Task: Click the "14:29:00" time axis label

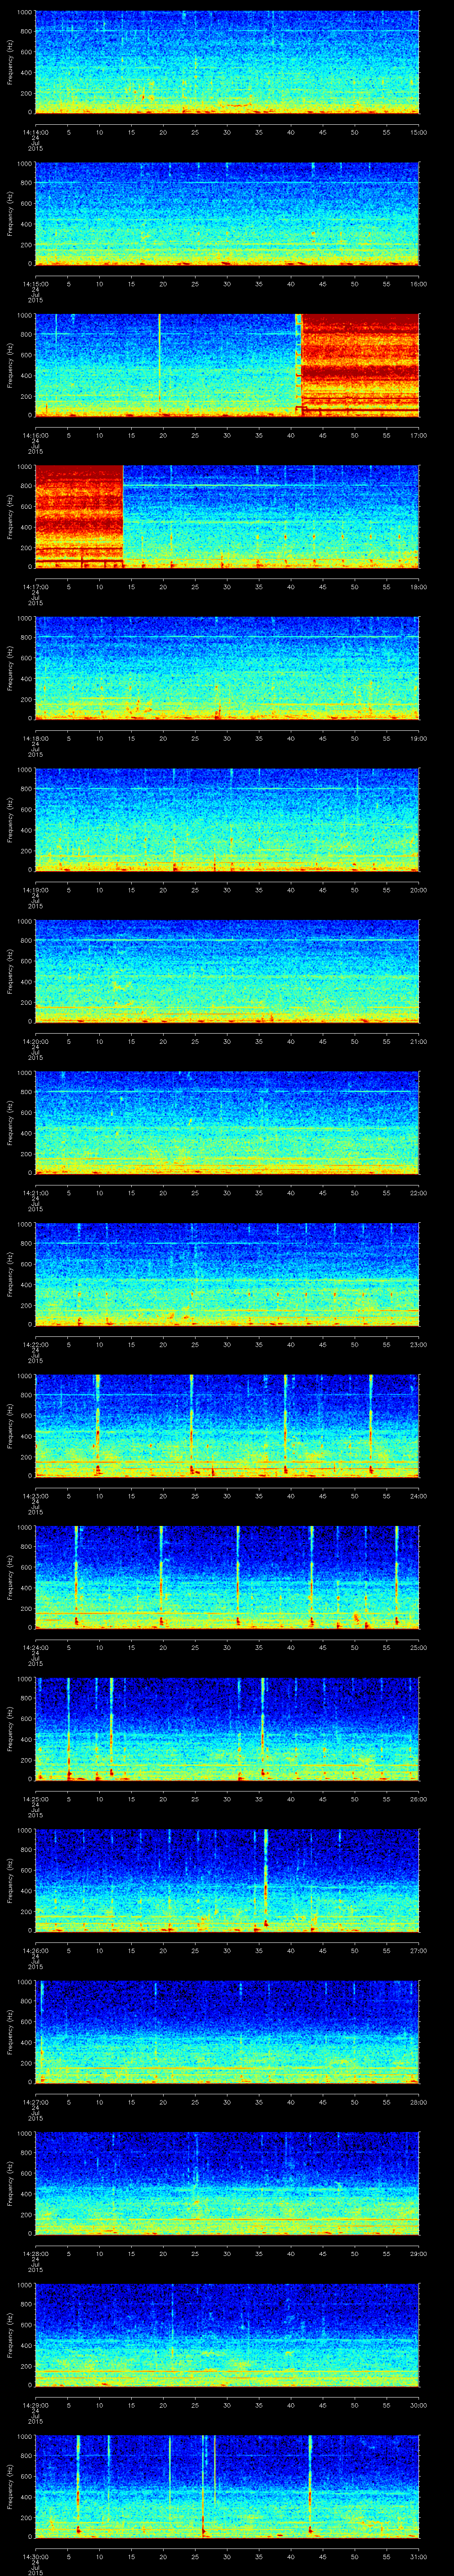Action: click(x=35, y=2405)
